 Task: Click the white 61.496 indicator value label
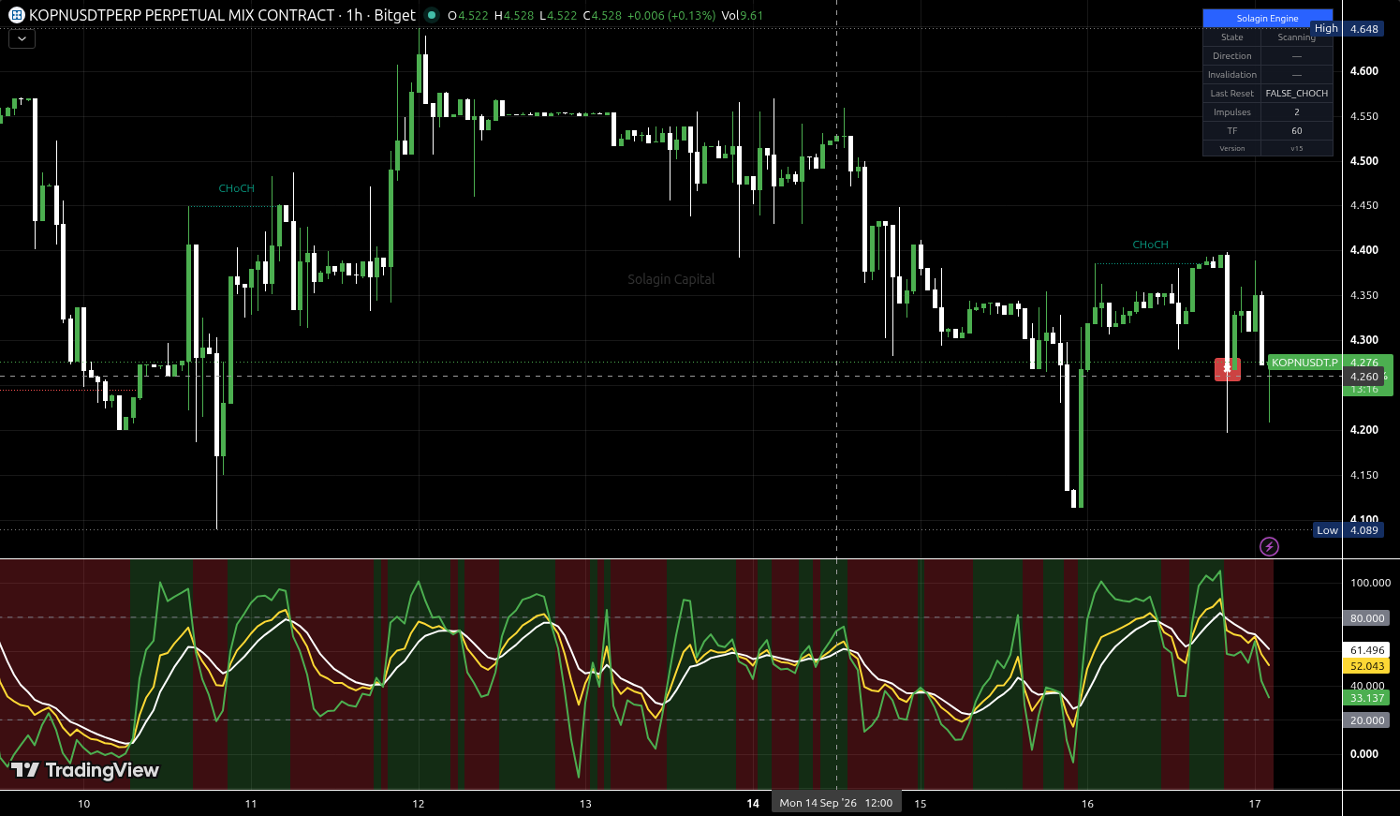point(1366,650)
